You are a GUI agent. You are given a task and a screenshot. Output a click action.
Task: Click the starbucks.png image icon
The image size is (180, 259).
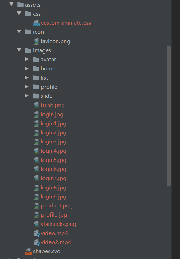point(36,224)
